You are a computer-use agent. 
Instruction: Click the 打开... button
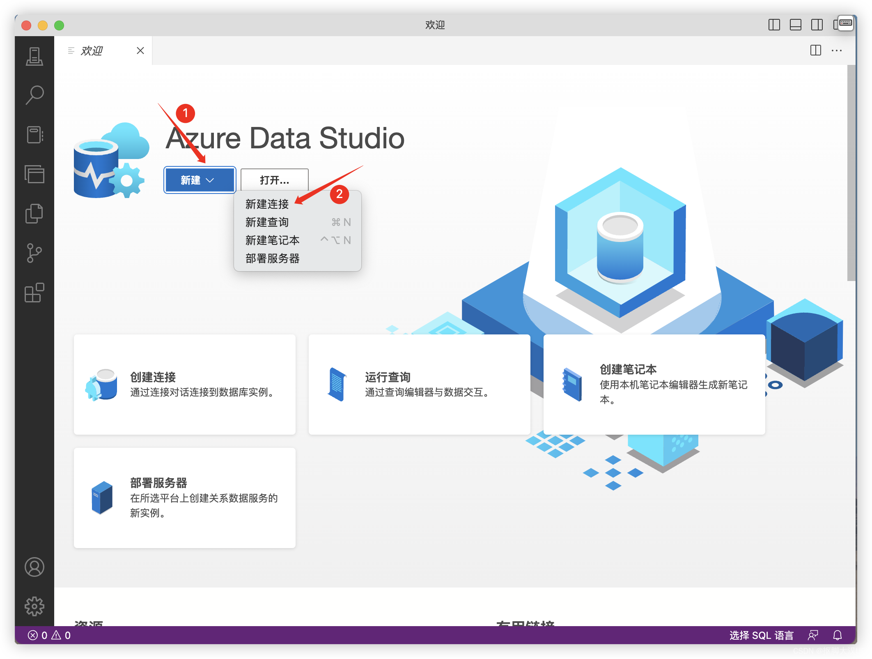click(274, 180)
